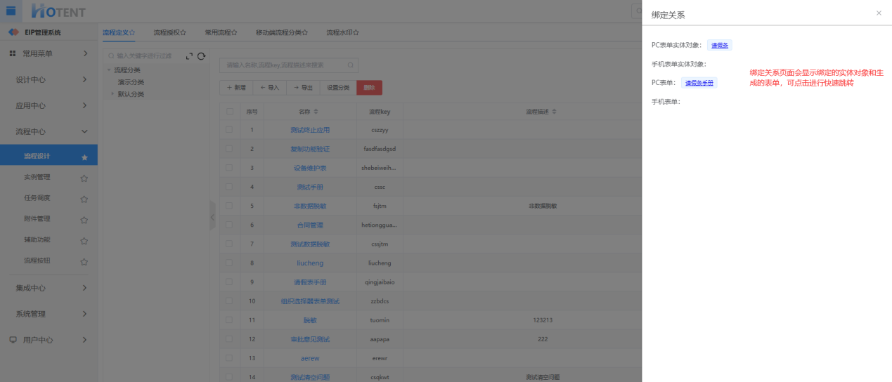892x382 pixels.
Task: Click the 导出 button
Action: point(303,88)
